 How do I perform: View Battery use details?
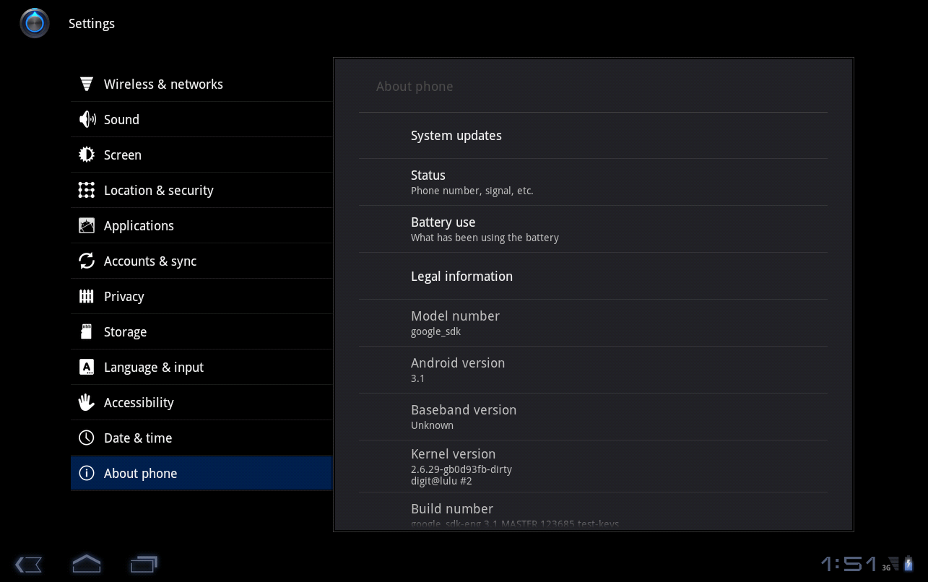pos(593,229)
